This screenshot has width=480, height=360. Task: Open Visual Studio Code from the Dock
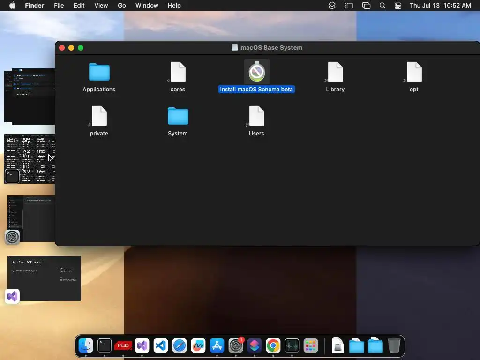pos(161,345)
